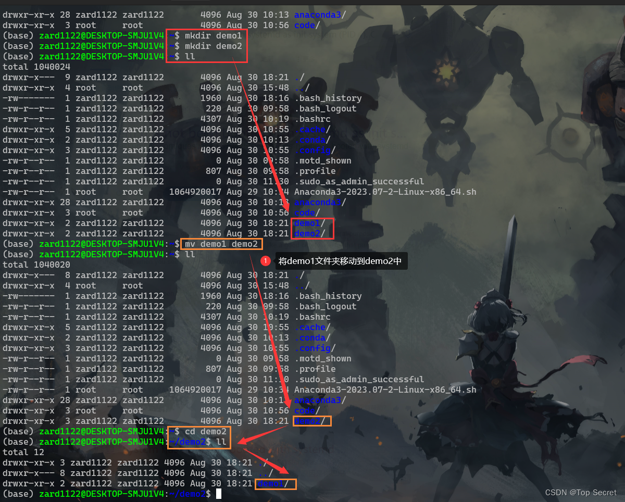Click the ../ entry in the total 12 listing

[266, 473]
